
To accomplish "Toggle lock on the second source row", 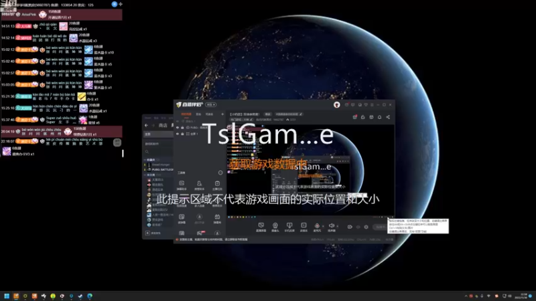I will click(182, 134).
